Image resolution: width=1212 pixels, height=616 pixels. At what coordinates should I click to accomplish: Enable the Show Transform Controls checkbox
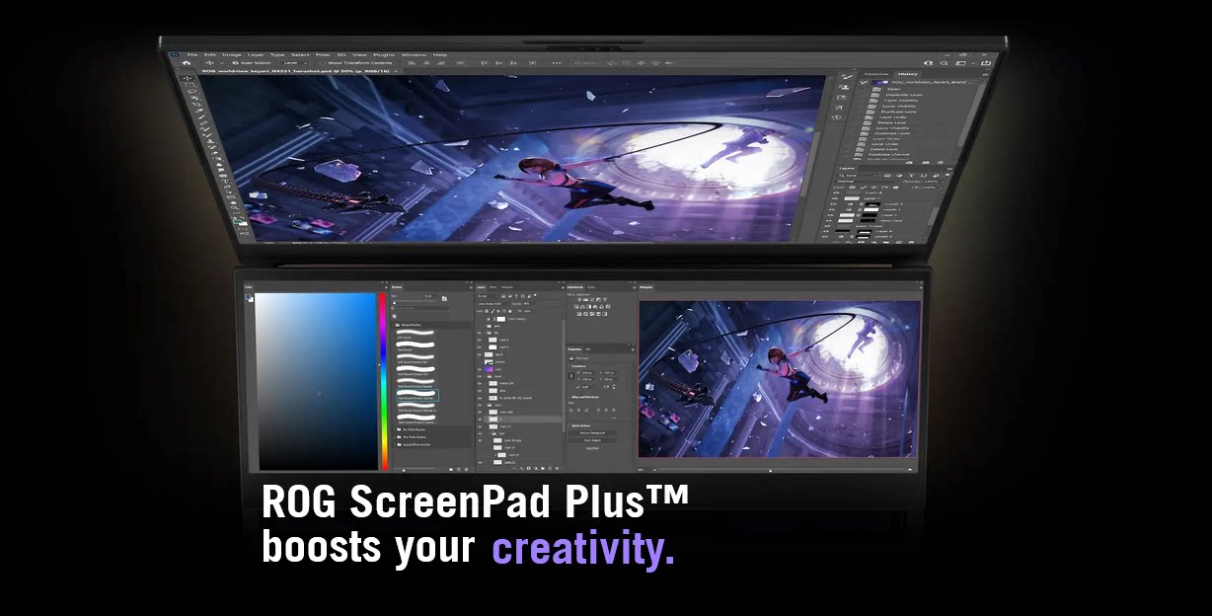coord(322,62)
